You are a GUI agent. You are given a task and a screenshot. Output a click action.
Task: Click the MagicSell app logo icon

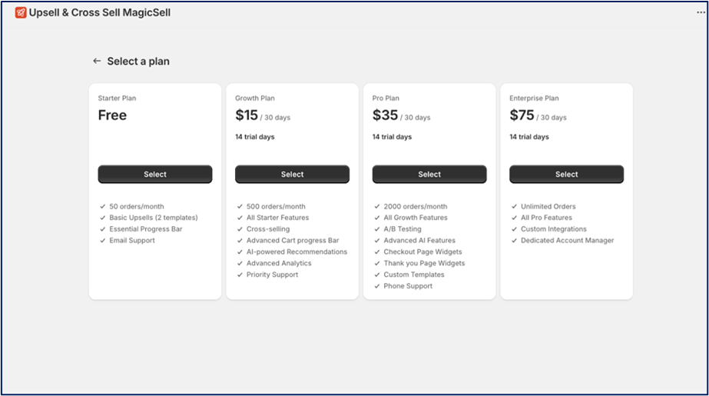[x=21, y=12]
